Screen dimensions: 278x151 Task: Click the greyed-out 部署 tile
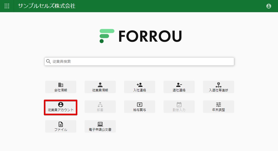100,107
